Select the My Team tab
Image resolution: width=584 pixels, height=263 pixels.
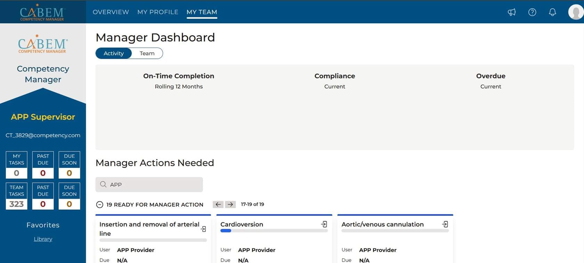click(x=202, y=12)
